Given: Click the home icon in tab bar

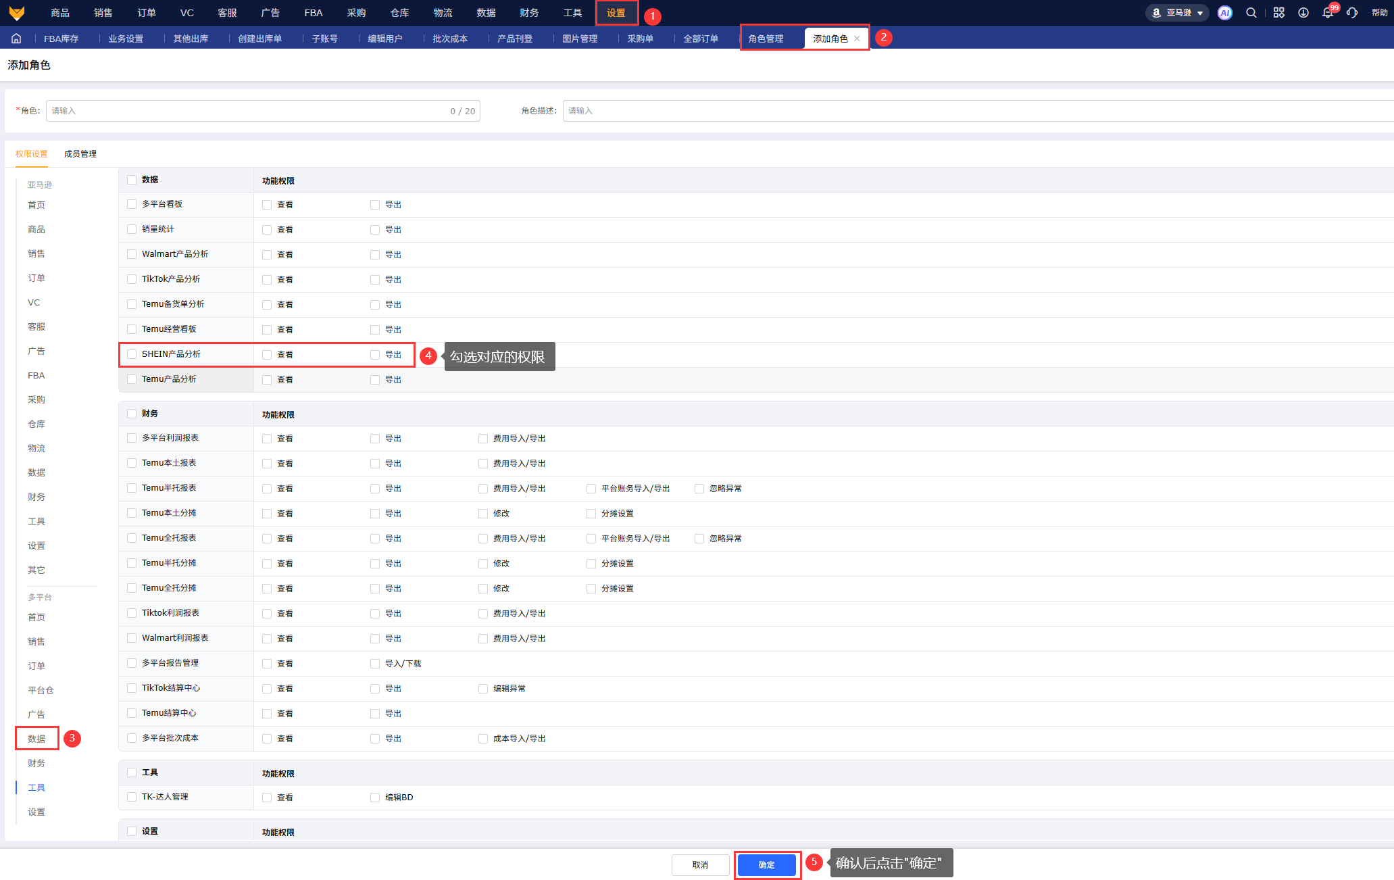Looking at the screenshot, I should [x=16, y=39].
